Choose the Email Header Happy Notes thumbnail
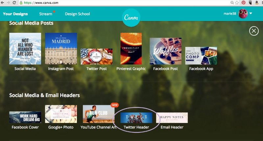 click(172, 118)
